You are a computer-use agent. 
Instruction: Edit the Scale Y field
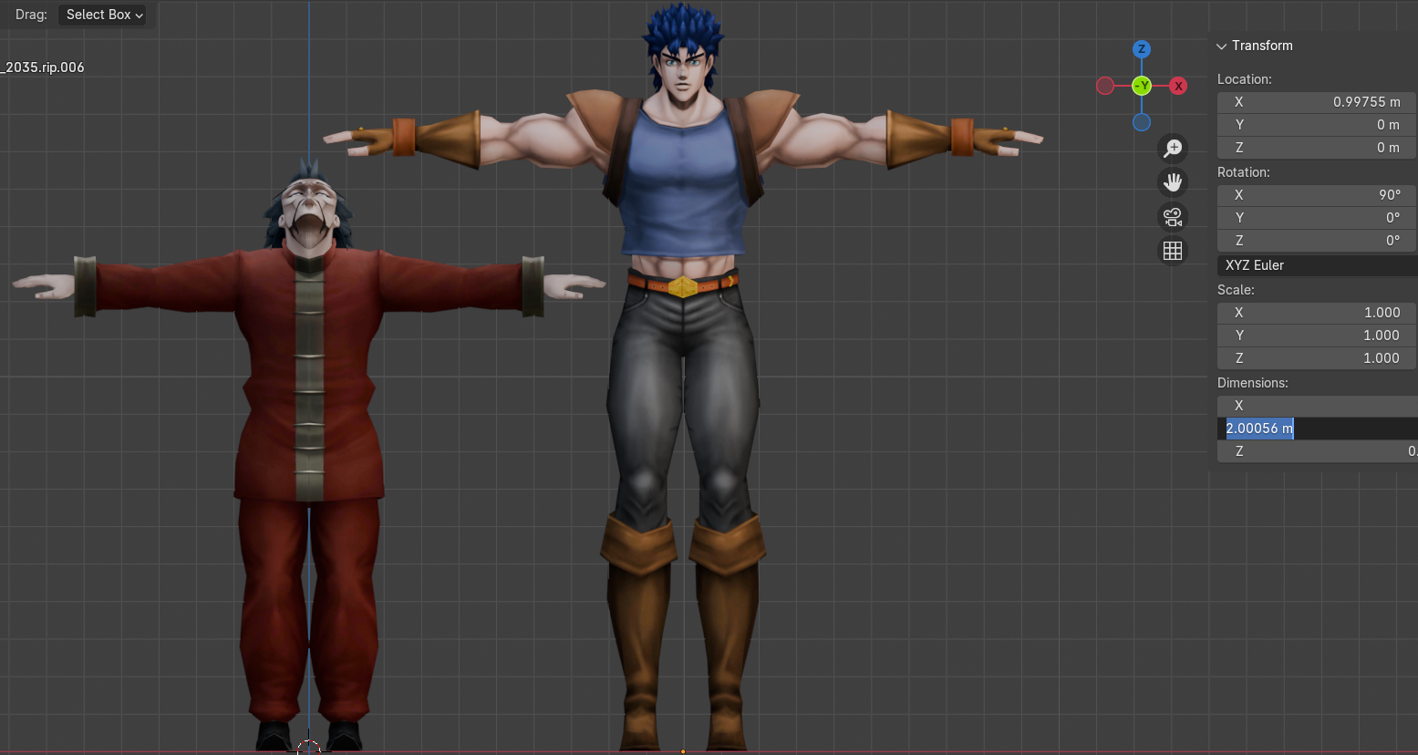(1317, 336)
